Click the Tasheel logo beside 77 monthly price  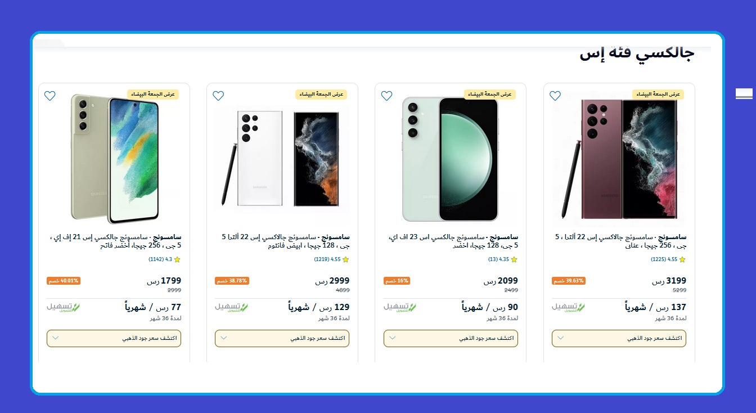tap(64, 307)
